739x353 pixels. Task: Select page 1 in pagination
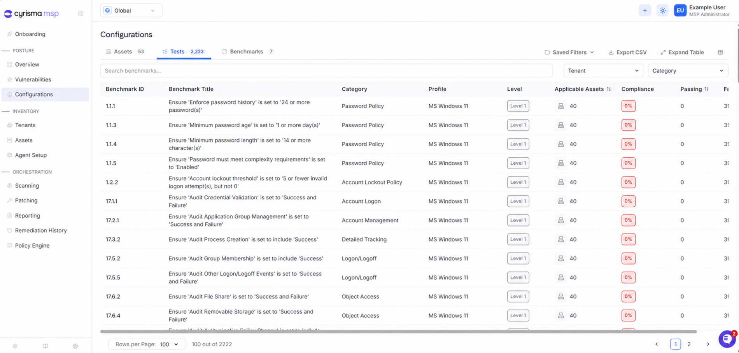click(x=675, y=344)
